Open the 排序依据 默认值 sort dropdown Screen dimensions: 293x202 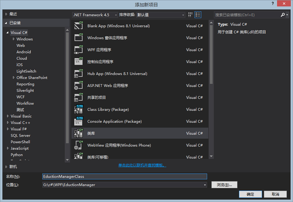pyautogui.click(x=161, y=15)
